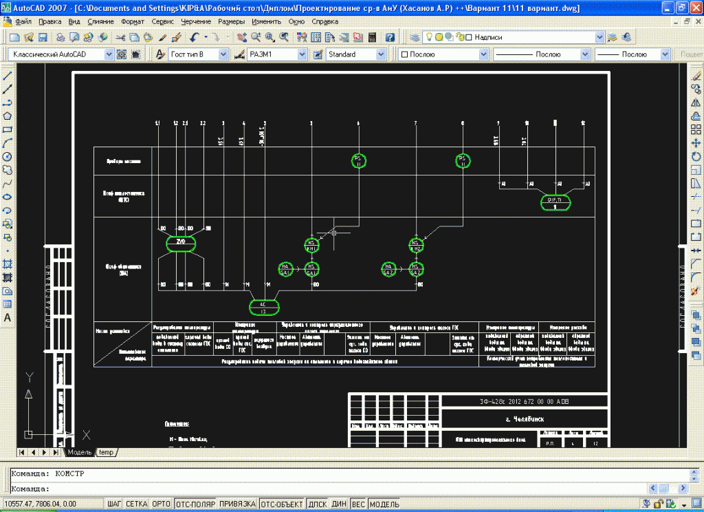This screenshot has height=512, width=704.
Task: Toggle ДИН dynamic input
Action: click(x=339, y=504)
